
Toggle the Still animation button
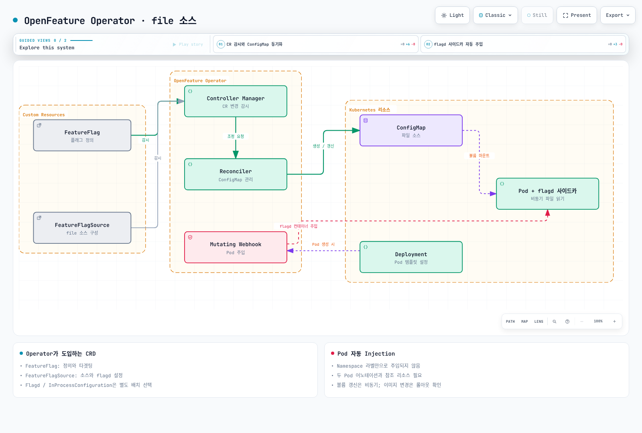coord(537,15)
